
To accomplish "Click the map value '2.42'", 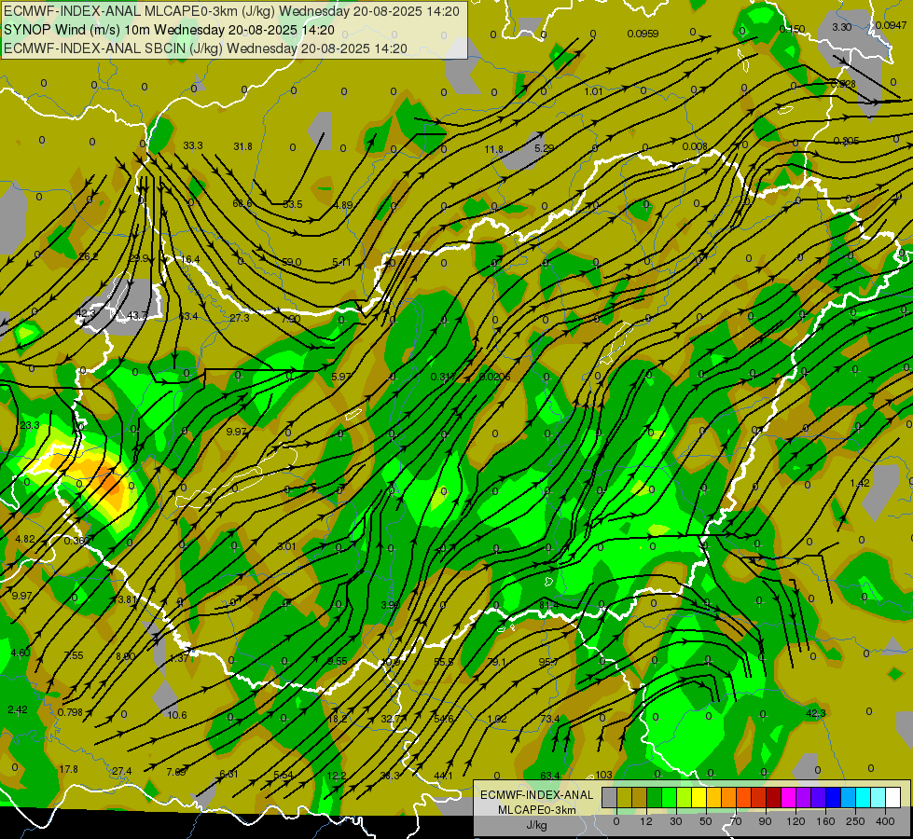I will pyautogui.click(x=18, y=709).
